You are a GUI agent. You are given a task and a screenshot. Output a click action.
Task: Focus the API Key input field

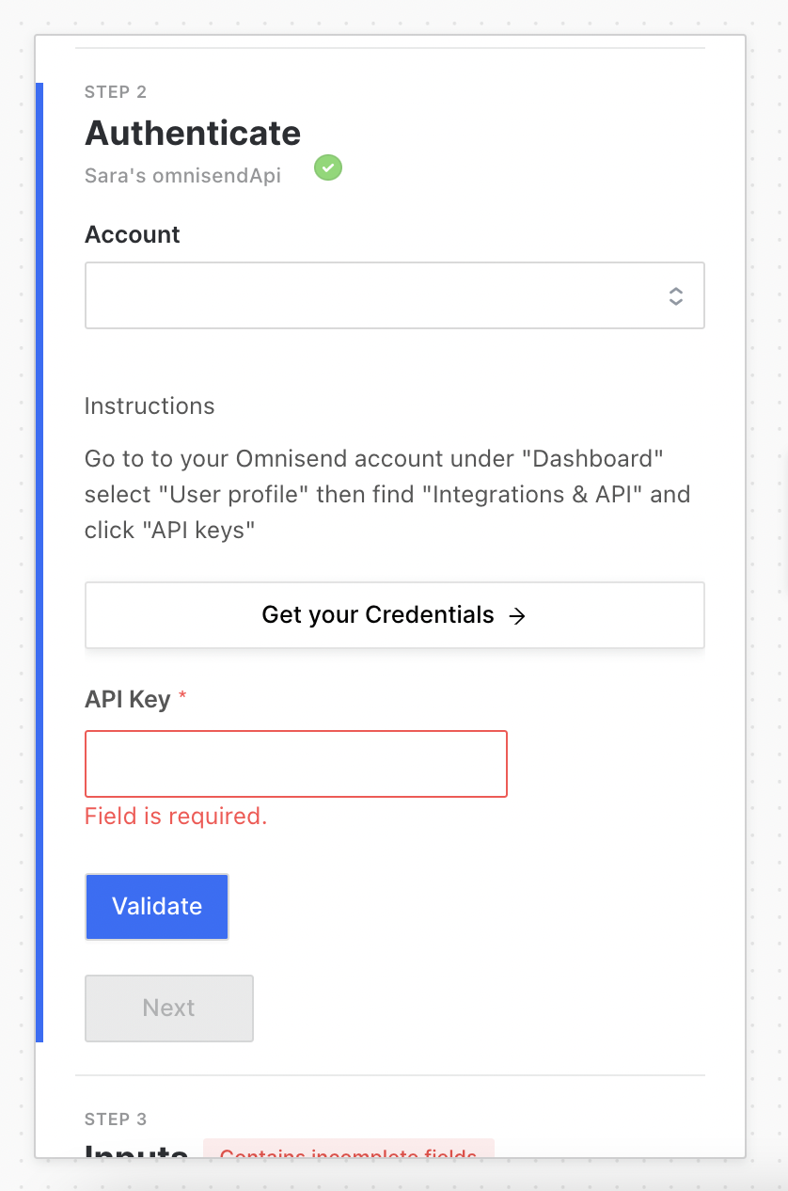296,764
